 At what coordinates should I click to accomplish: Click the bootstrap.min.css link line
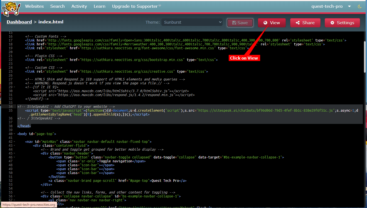[x=121, y=60]
